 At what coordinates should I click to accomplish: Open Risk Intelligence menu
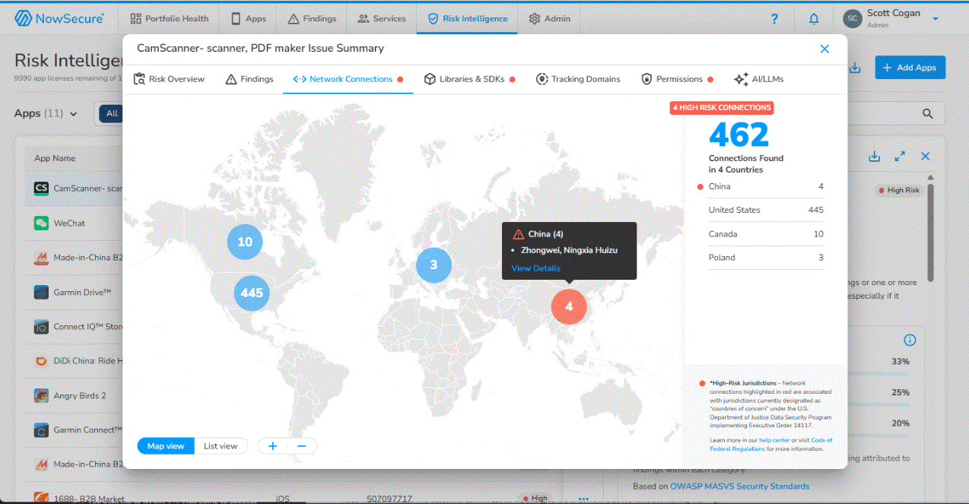[467, 18]
